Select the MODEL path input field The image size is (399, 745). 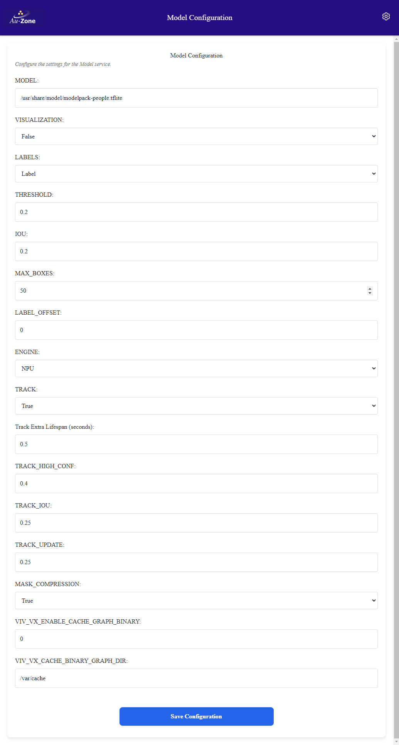coord(196,98)
